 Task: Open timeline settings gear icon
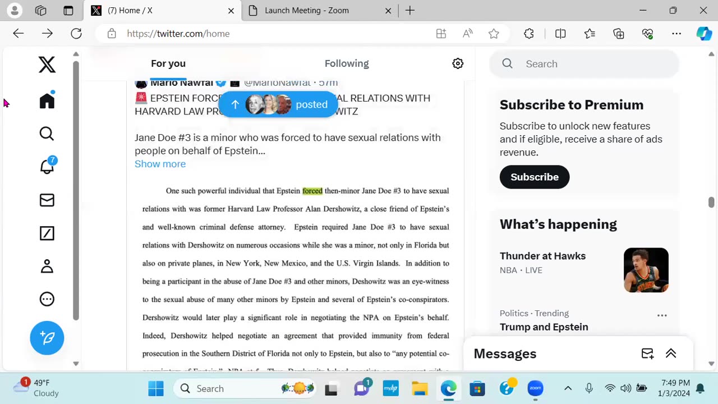click(458, 63)
